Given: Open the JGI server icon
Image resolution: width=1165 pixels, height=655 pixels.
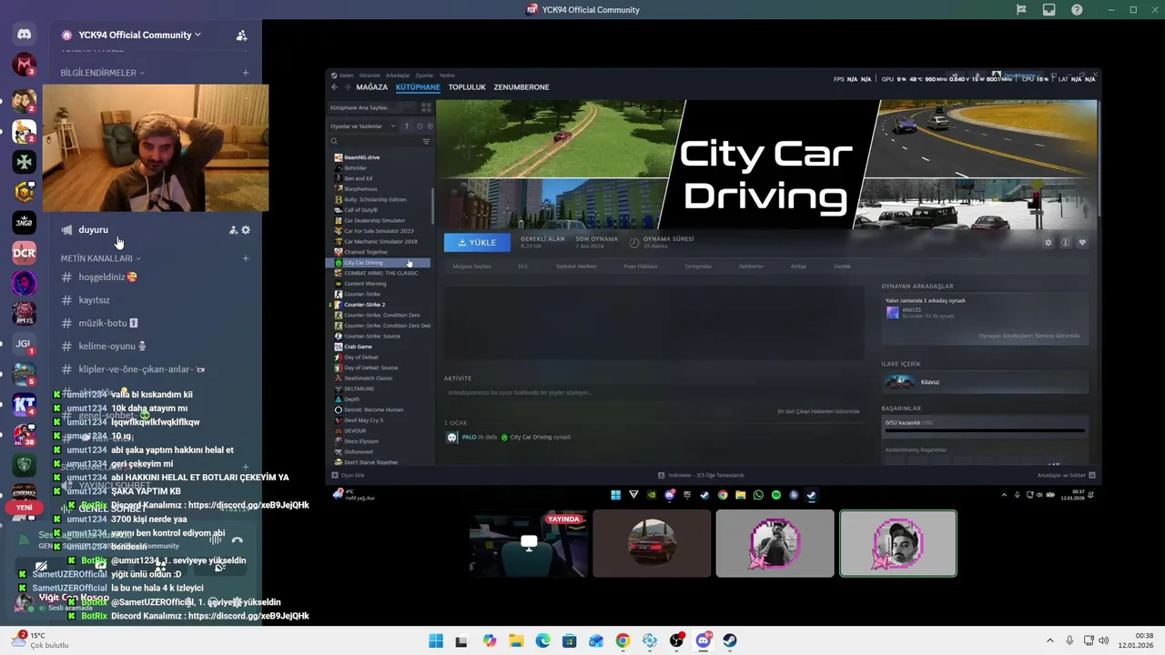Looking at the screenshot, I should [x=25, y=344].
